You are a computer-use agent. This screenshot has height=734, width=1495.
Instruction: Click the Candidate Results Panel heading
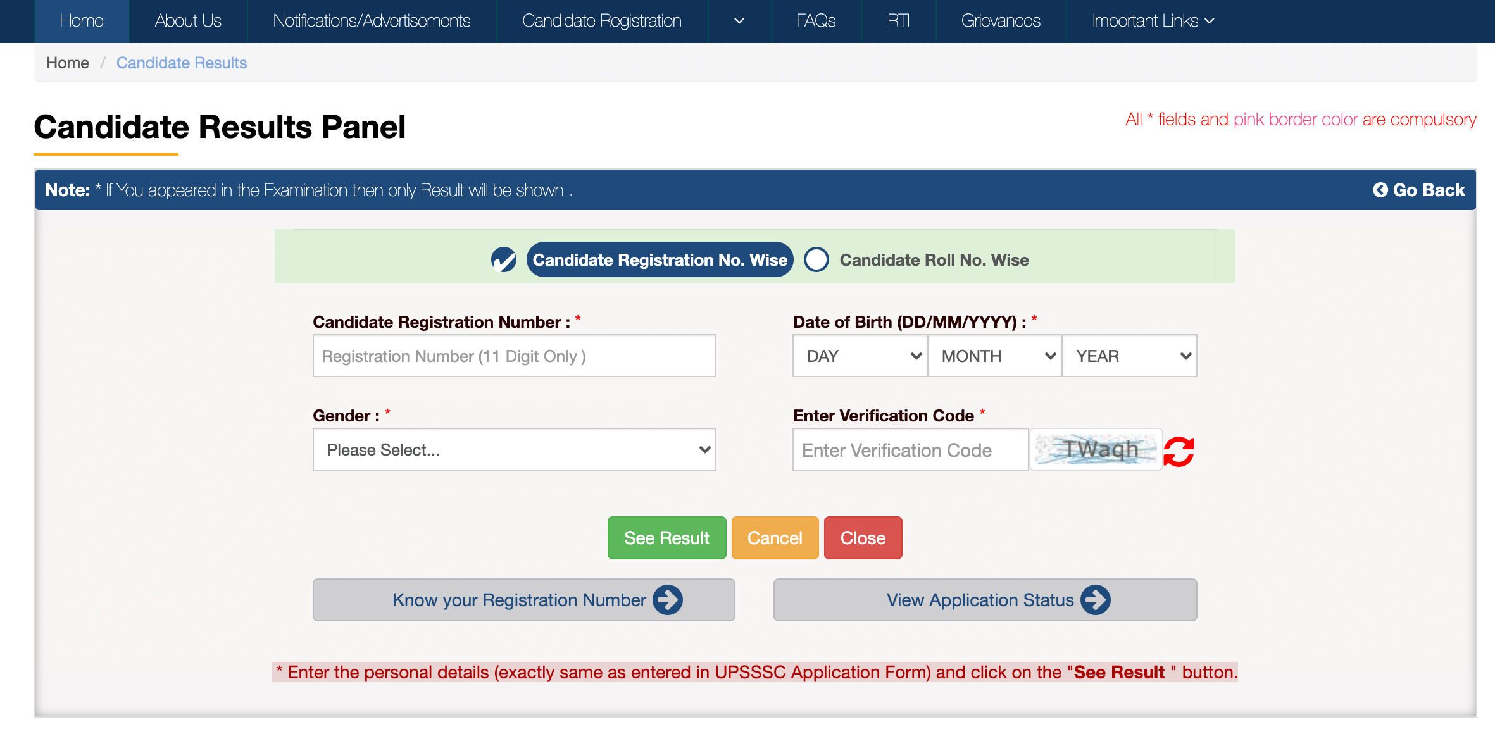click(x=220, y=127)
